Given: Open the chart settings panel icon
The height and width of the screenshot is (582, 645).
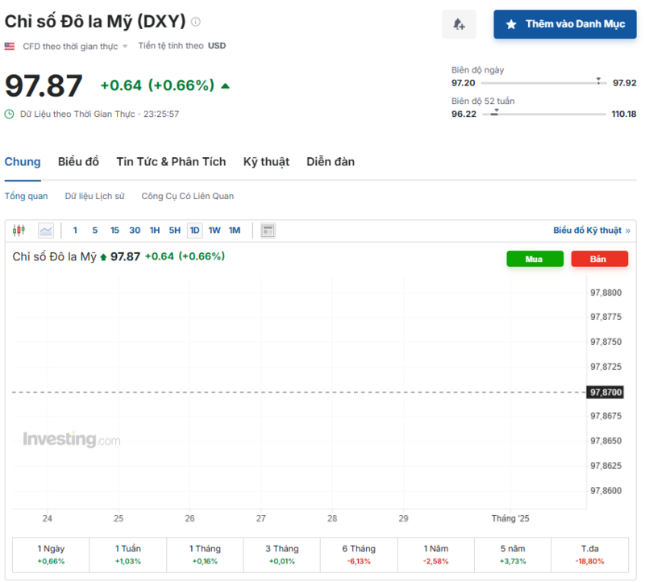Looking at the screenshot, I should (x=266, y=230).
